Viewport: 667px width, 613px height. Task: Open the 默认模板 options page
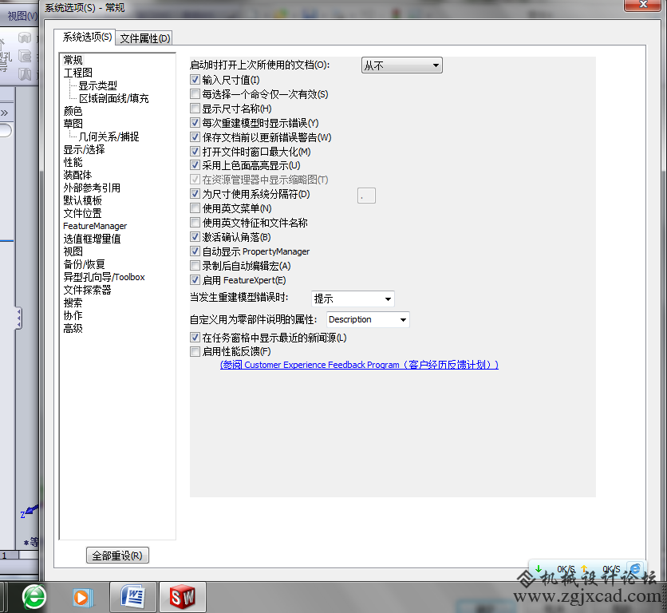(x=82, y=200)
